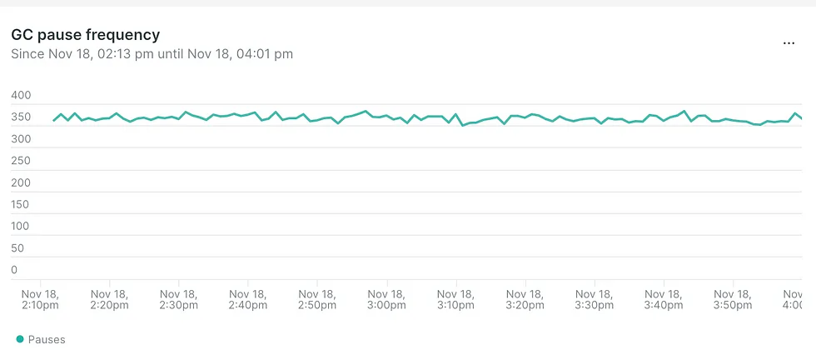Image resolution: width=816 pixels, height=360 pixels.
Task: Select the 0 y-axis baseline label
Action: (x=14, y=269)
